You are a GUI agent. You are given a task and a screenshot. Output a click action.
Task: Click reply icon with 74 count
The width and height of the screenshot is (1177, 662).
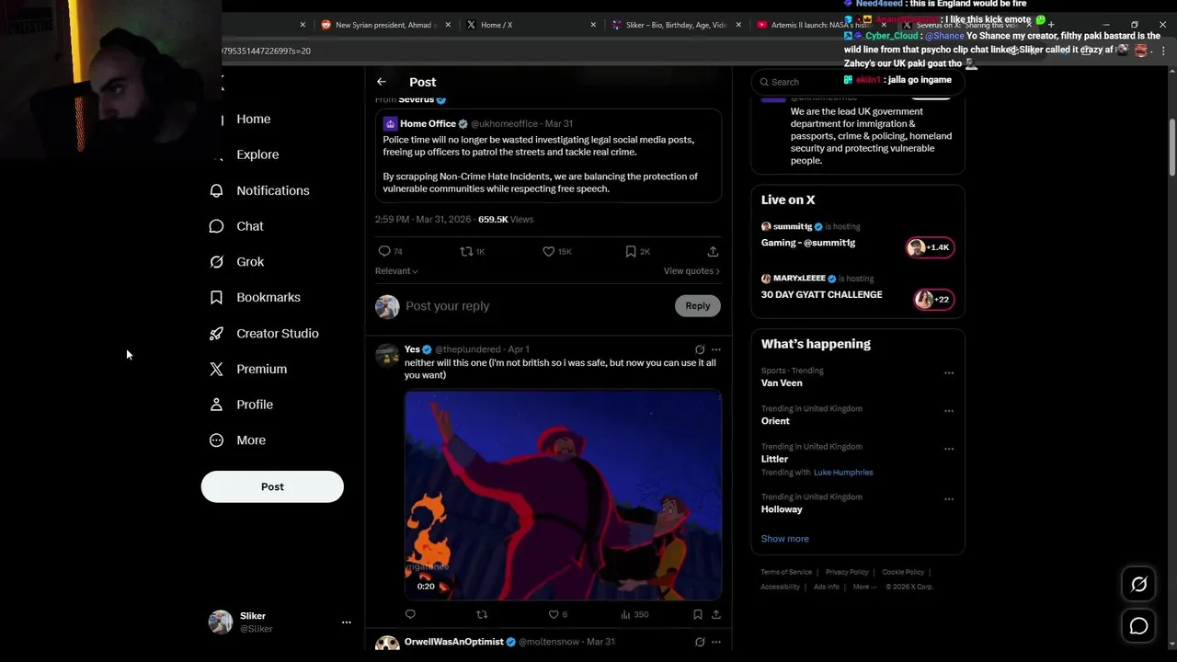click(x=384, y=251)
